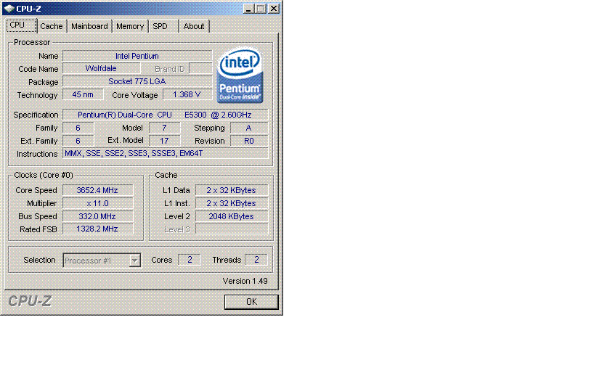Maximize the CPU-Z window

click(x=261, y=9)
